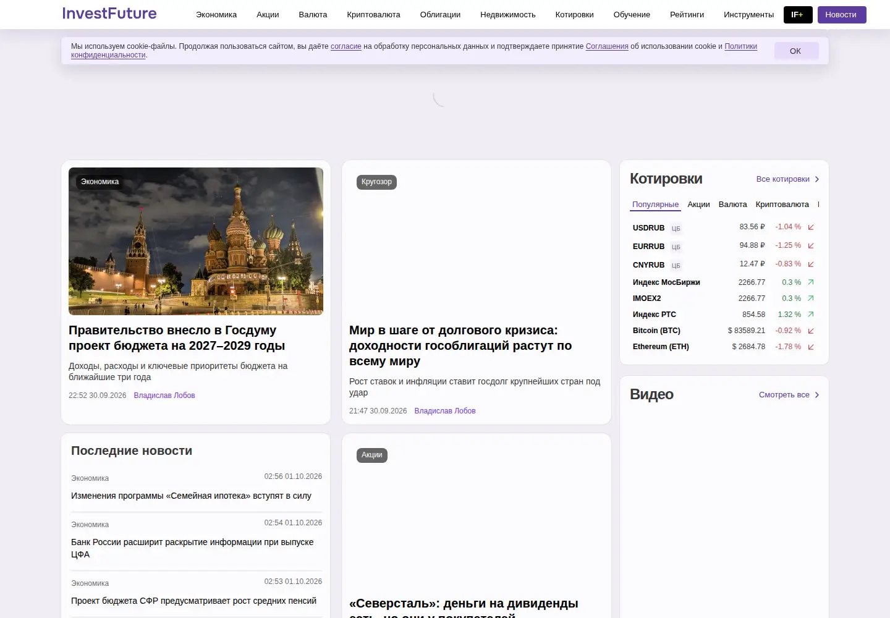890x618 pixels.
Task: Switch to the Криптовалюта quotes tab
Action: (x=782, y=205)
